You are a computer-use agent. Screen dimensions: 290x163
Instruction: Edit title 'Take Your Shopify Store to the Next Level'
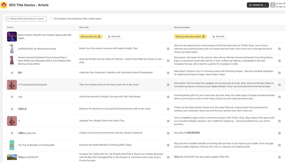tap(168, 85)
